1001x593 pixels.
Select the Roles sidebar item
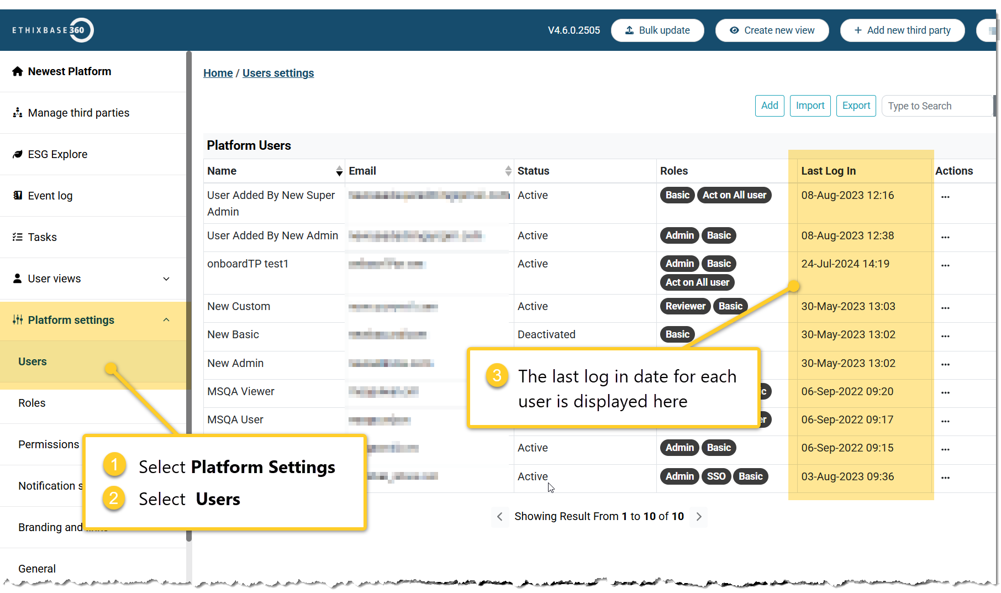tap(31, 403)
